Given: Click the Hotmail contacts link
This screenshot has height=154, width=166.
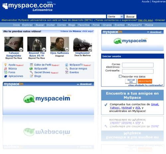Looking at the screenshot, I should click(x=126, y=108).
